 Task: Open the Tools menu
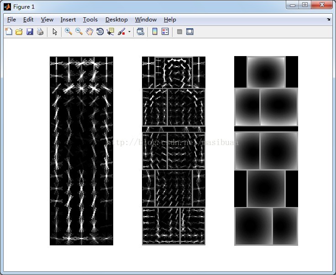tap(90, 20)
